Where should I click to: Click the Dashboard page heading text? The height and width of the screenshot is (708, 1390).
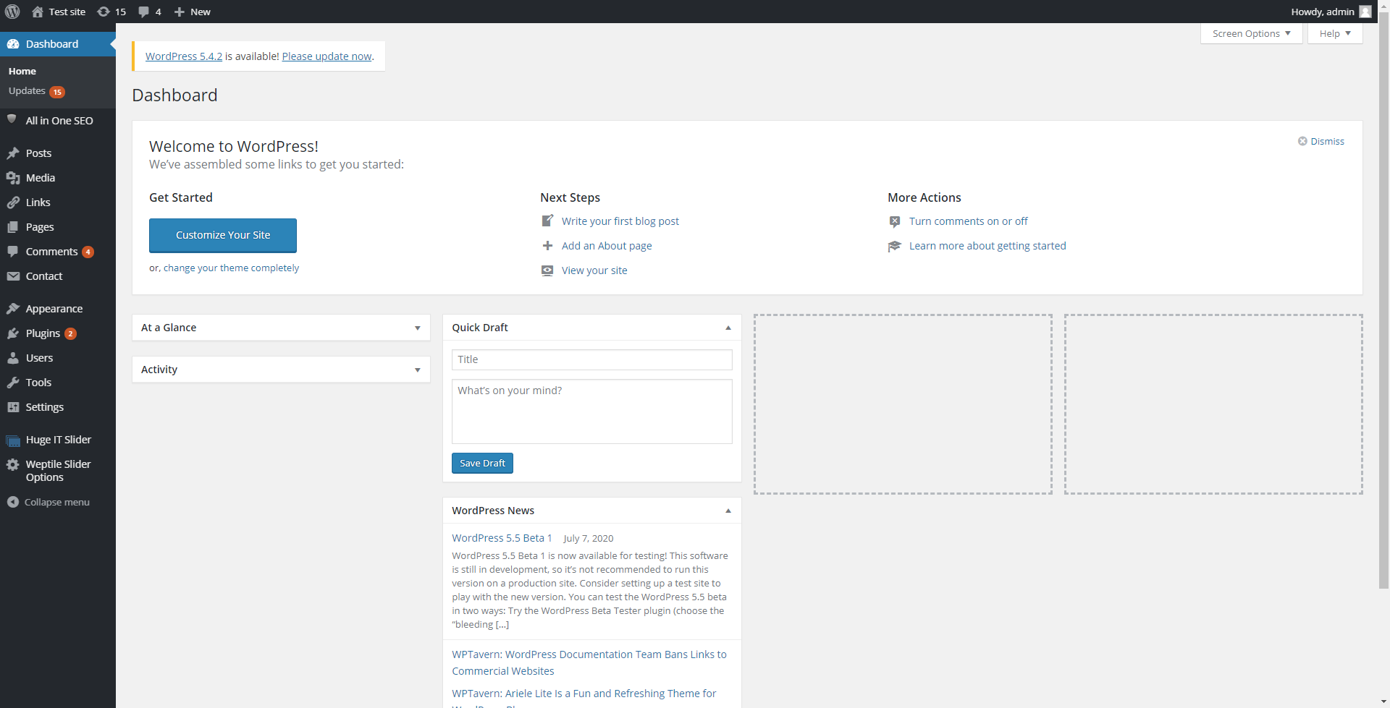coord(174,95)
